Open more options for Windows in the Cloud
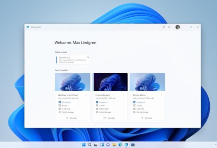Viewport: 217px width, 148px height. pos(87,95)
